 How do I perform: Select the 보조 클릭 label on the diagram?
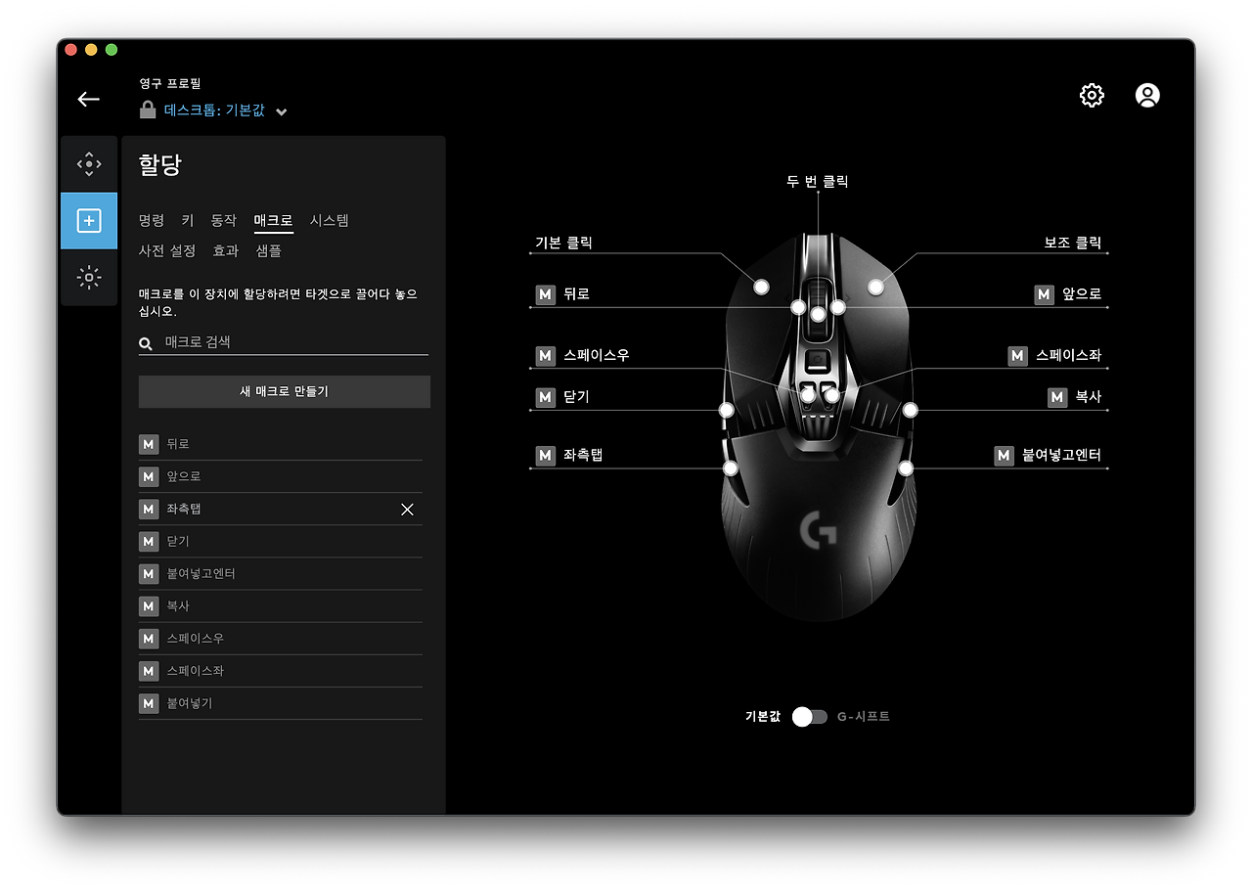(x=1073, y=243)
